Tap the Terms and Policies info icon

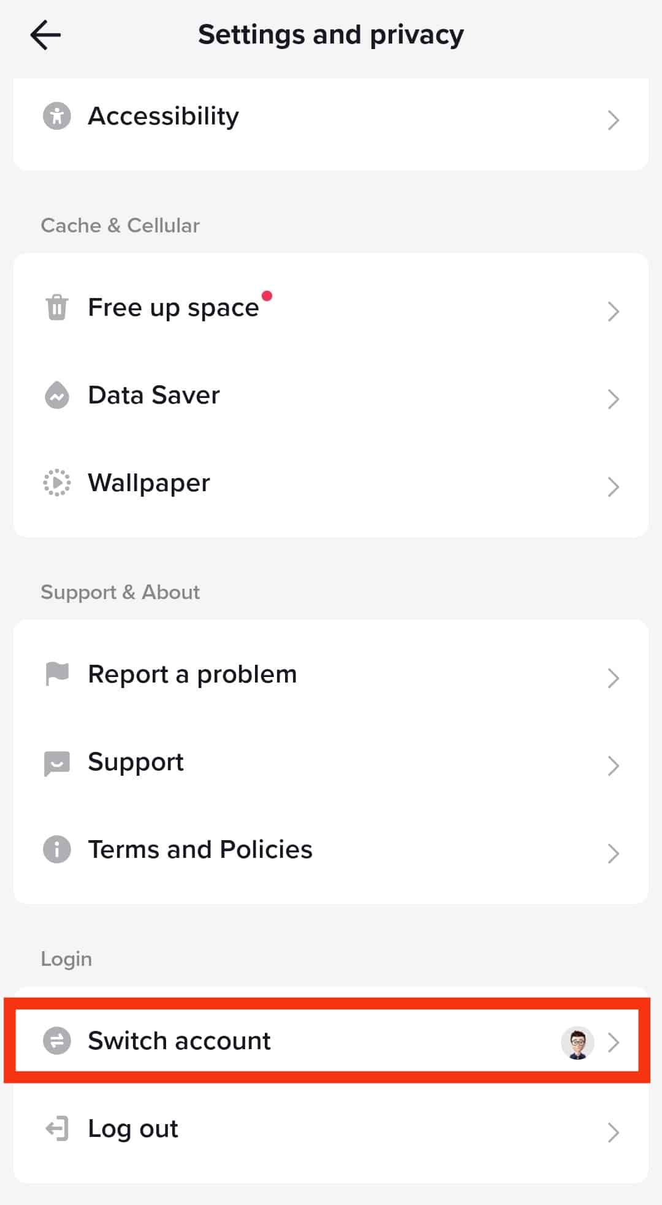click(57, 849)
